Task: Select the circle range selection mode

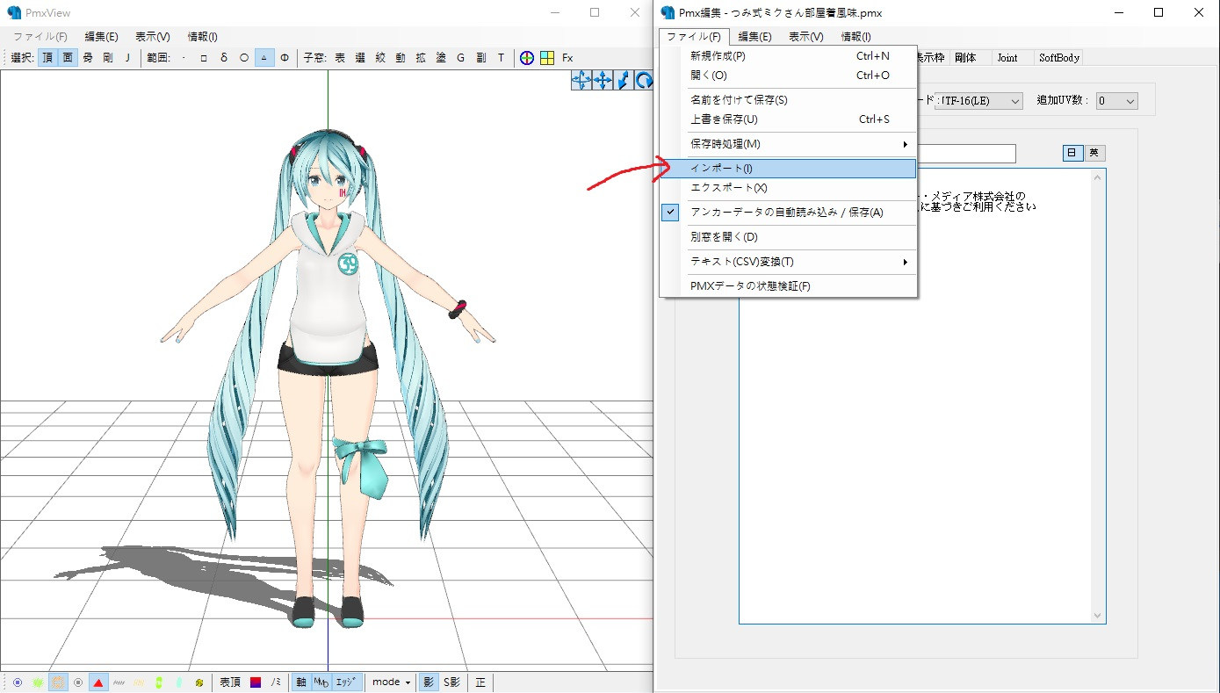Action: point(244,58)
